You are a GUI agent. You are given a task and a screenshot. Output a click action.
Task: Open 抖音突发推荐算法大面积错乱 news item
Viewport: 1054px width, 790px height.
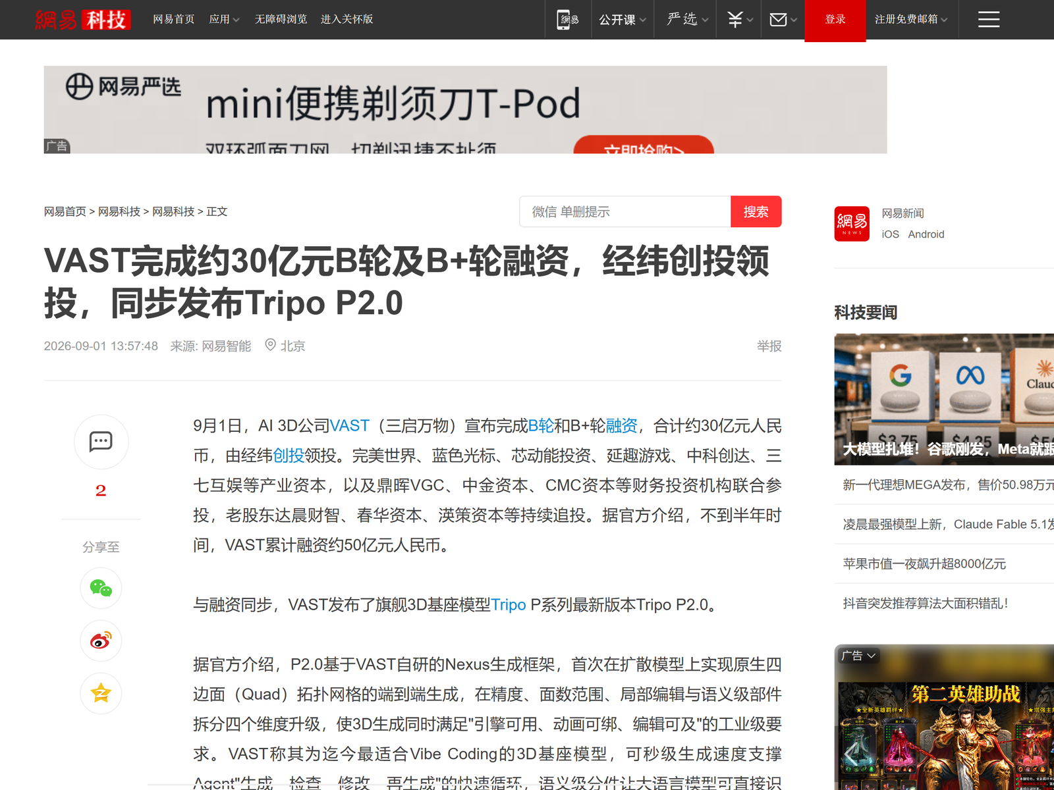click(926, 604)
